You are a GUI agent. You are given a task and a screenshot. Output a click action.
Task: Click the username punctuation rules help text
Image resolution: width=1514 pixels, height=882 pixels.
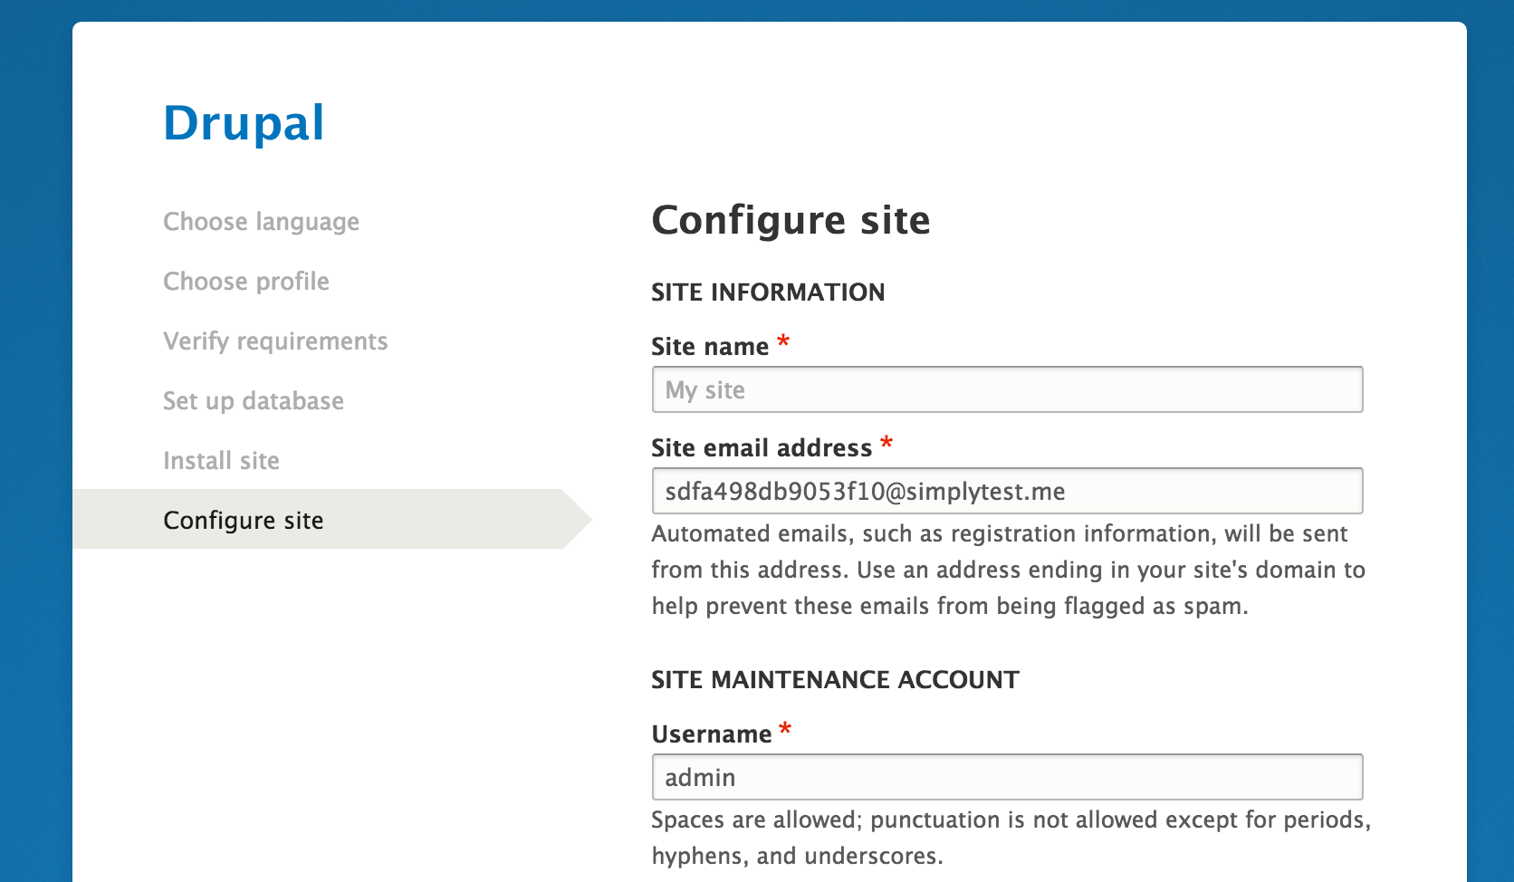point(1011,838)
